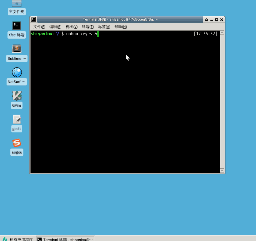Click the Terminal title bar text
This screenshot has width=256, height=241.
[x=120, y=20]
